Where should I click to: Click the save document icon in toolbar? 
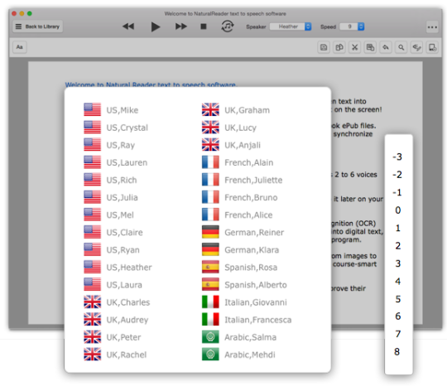[x=324, y=47]
